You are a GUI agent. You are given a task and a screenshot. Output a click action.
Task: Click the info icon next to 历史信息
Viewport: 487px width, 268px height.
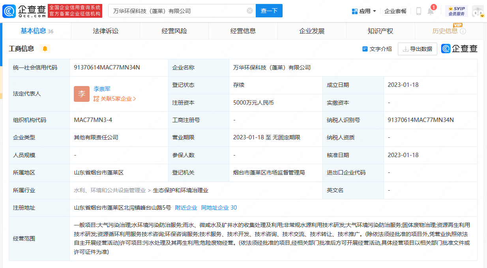click(x=463, y=31)
